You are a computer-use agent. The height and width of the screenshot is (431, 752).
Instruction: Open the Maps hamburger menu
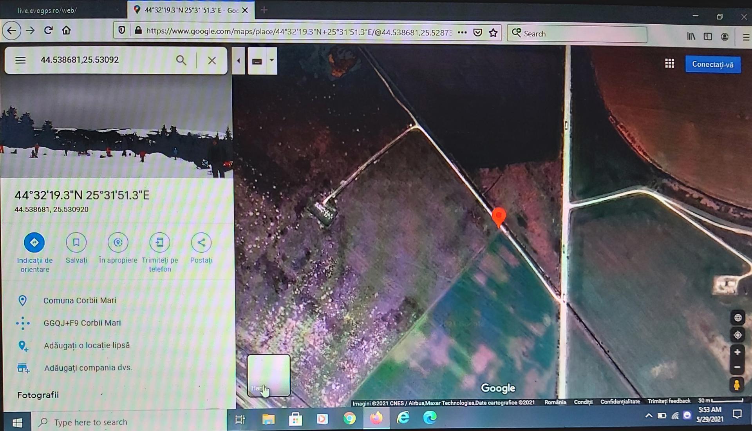tap(20, 60)
